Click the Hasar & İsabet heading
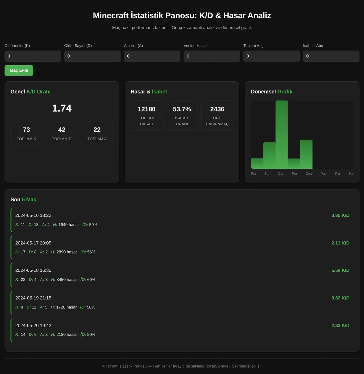Viewport: 364px width, 374px height. tap(149, 92)
